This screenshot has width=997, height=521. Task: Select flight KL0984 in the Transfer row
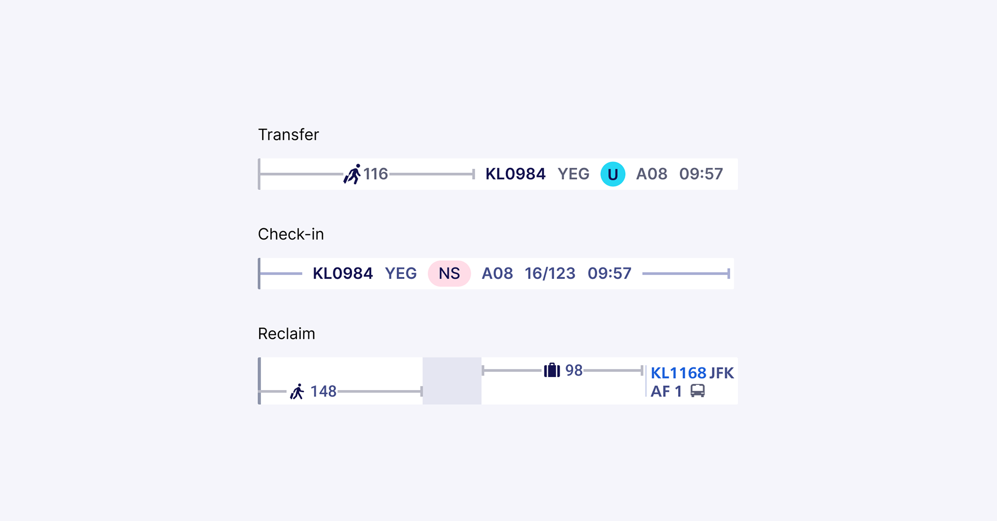515,174
